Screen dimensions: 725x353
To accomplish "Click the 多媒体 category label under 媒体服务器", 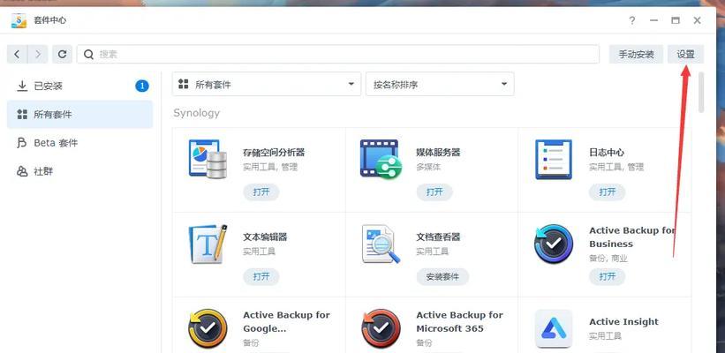I will 428,167.
